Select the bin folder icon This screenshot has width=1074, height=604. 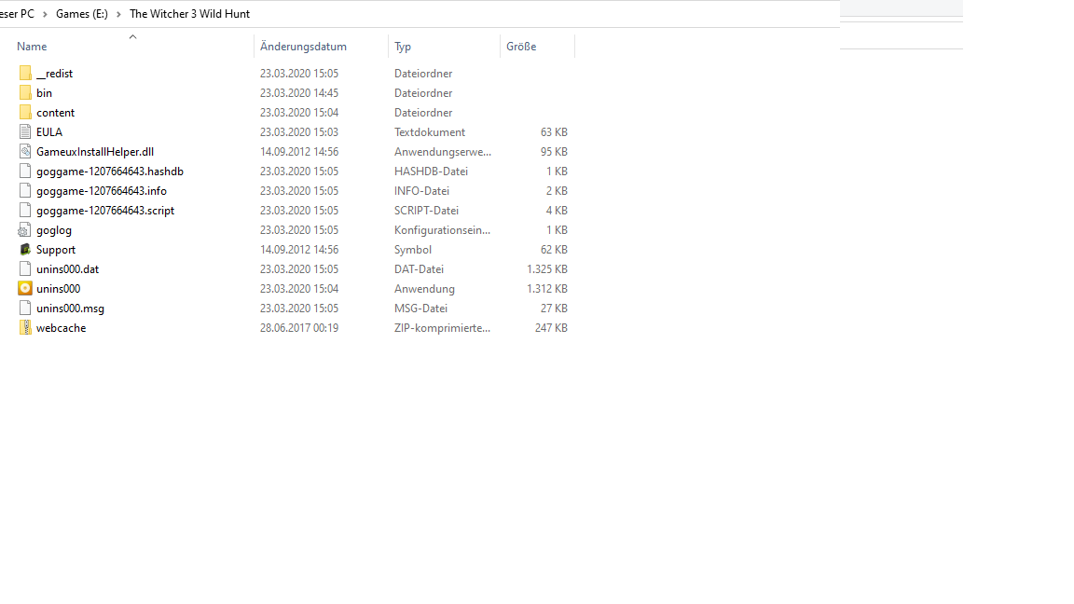click(25, 93)
